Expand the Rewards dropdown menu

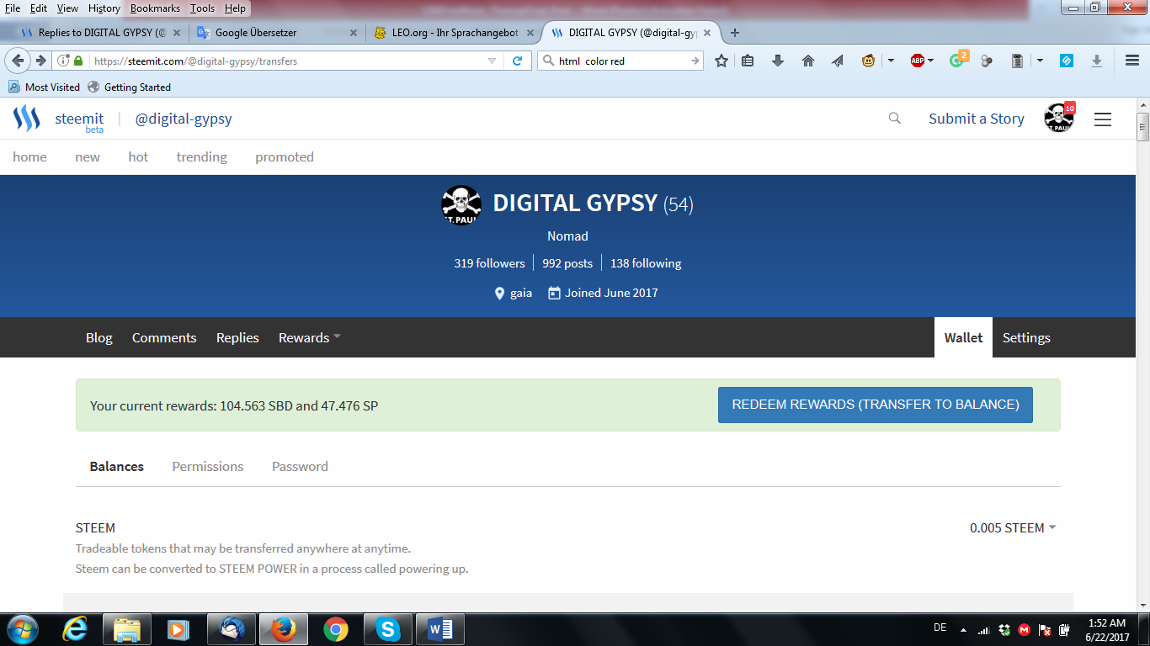click(x=310, y=337)
